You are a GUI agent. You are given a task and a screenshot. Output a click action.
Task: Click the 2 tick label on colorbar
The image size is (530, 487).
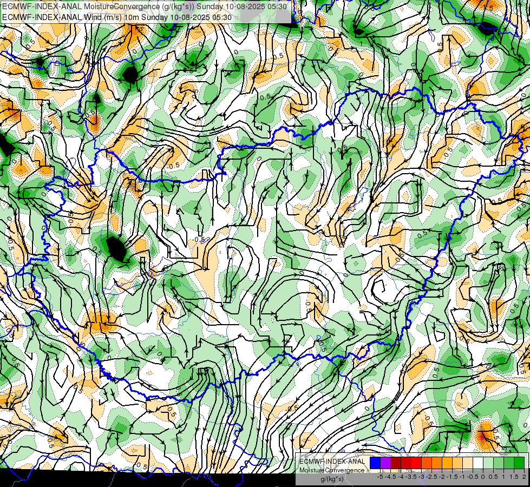click(524, 477)
